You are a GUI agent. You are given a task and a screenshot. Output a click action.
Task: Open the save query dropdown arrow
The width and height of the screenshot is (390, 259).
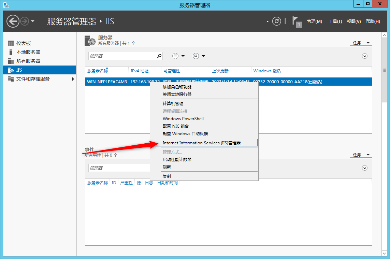pos(203,56)
